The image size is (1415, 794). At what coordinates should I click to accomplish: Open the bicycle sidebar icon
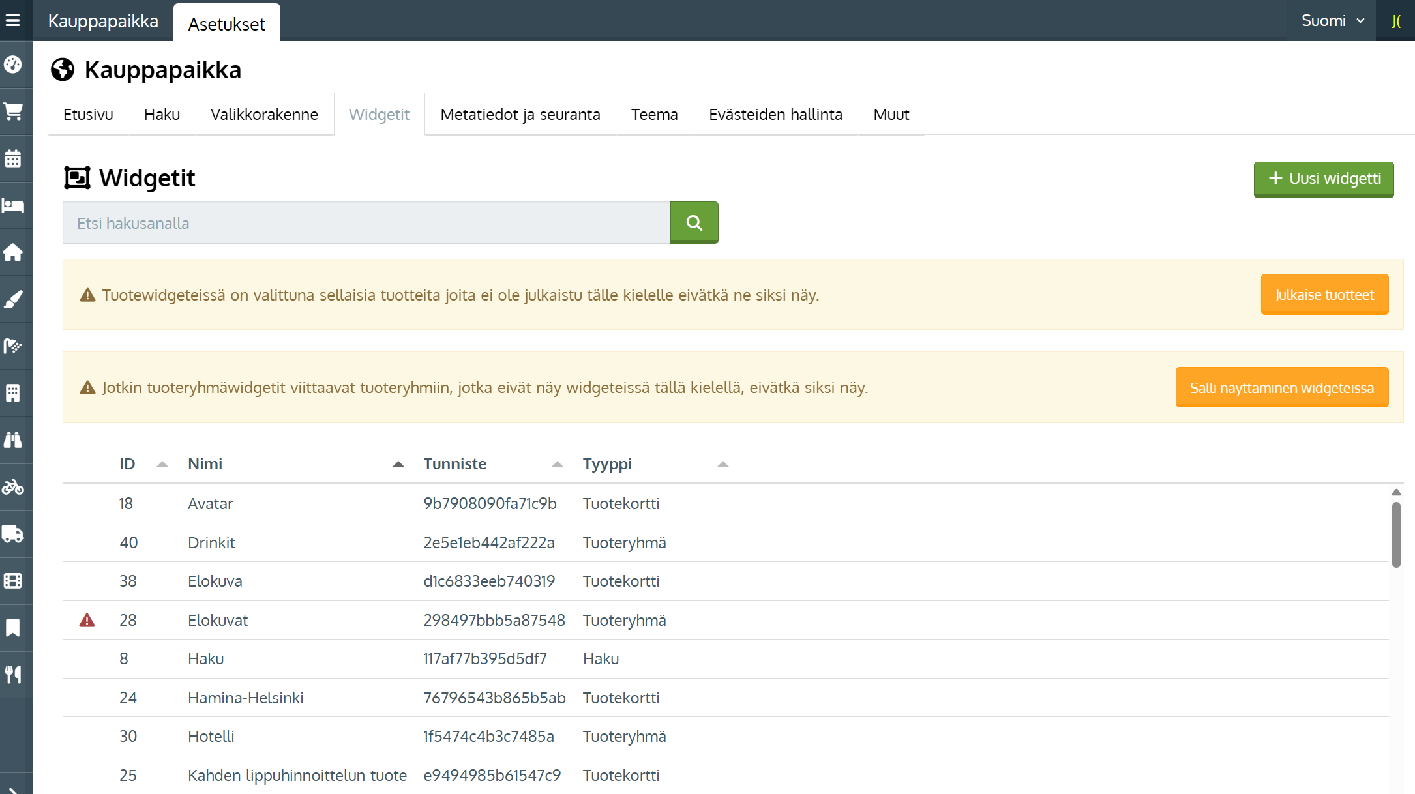point(13,487)
